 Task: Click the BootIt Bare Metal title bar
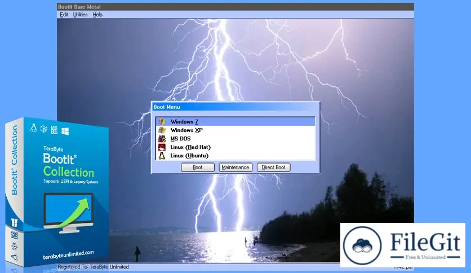235,7
